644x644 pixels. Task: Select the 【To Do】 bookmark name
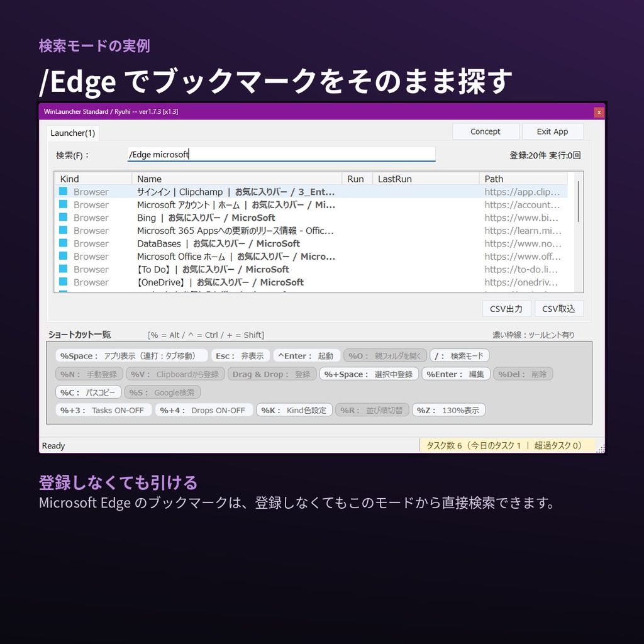tap(213, 269)
